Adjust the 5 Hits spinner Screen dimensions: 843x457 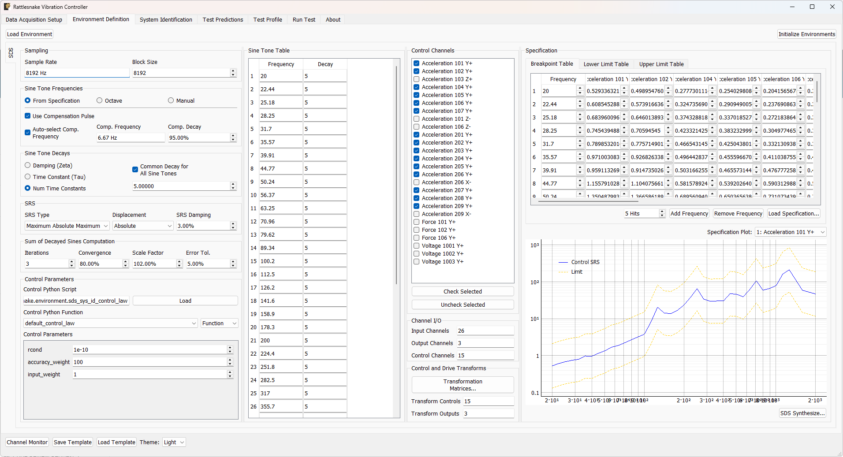click(662, 213)
